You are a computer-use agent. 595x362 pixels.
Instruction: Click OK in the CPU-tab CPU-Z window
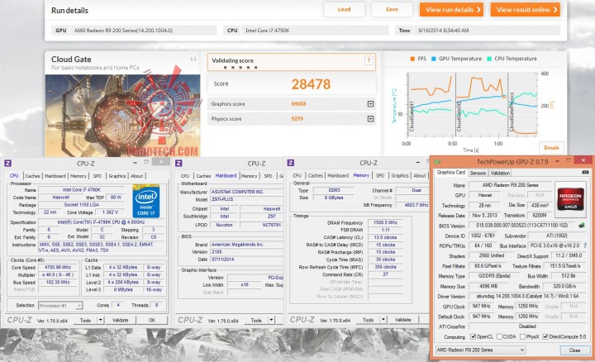[x=152, y=320]
